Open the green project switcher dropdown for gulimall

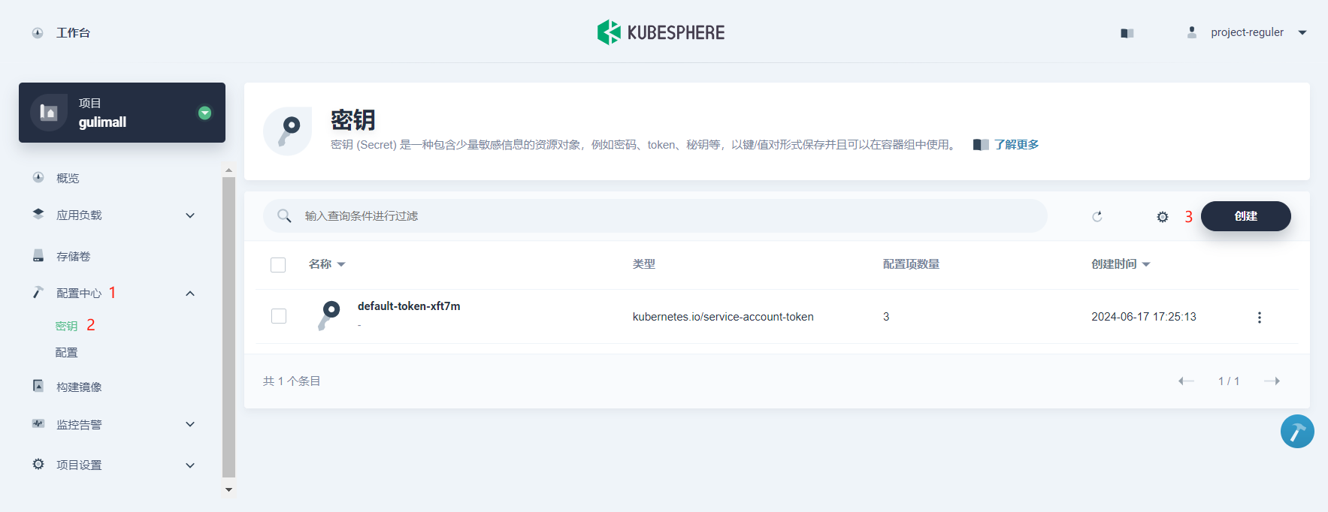(204, 113)
